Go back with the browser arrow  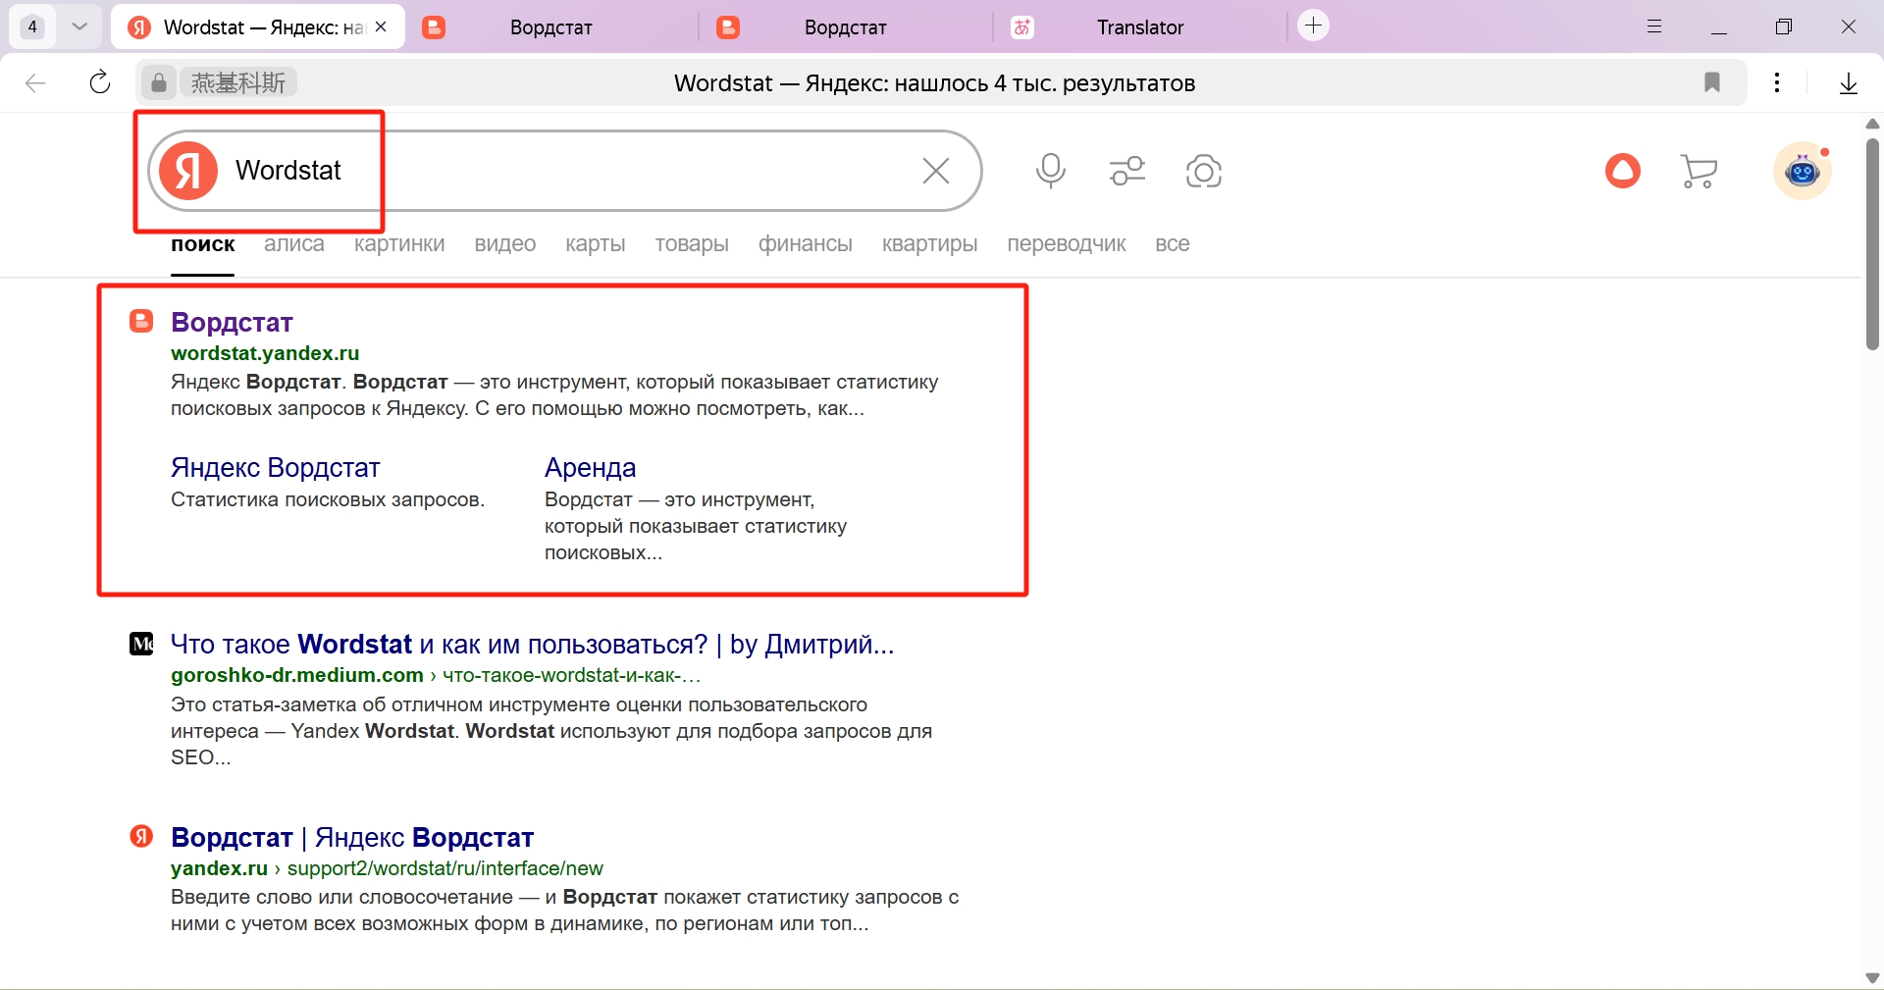[35, 83]
